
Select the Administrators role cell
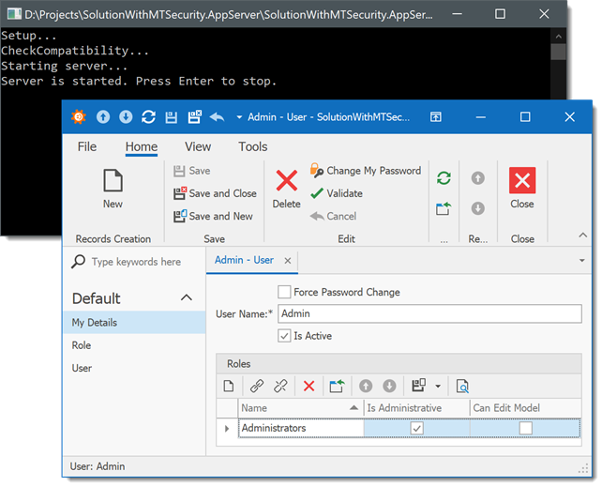pyautogui.click(x=301, y=428)
